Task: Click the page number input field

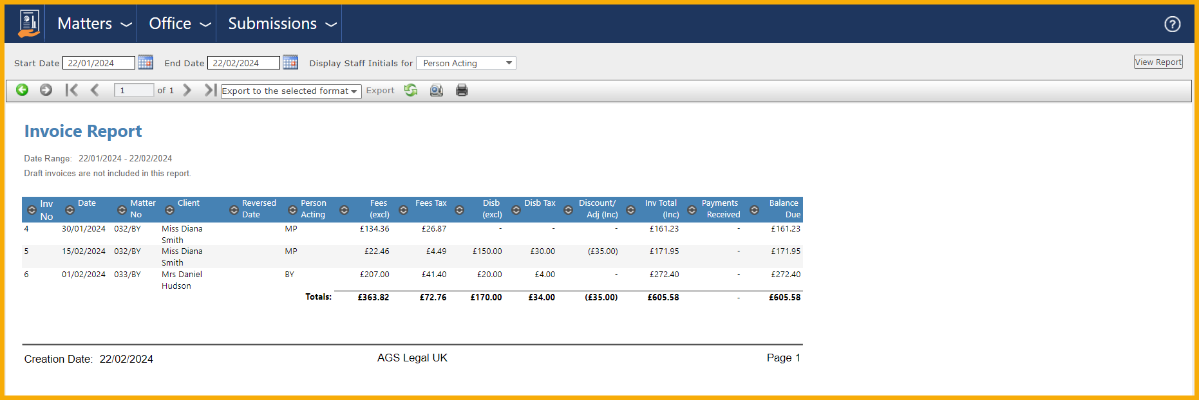Action: [133, 90]
